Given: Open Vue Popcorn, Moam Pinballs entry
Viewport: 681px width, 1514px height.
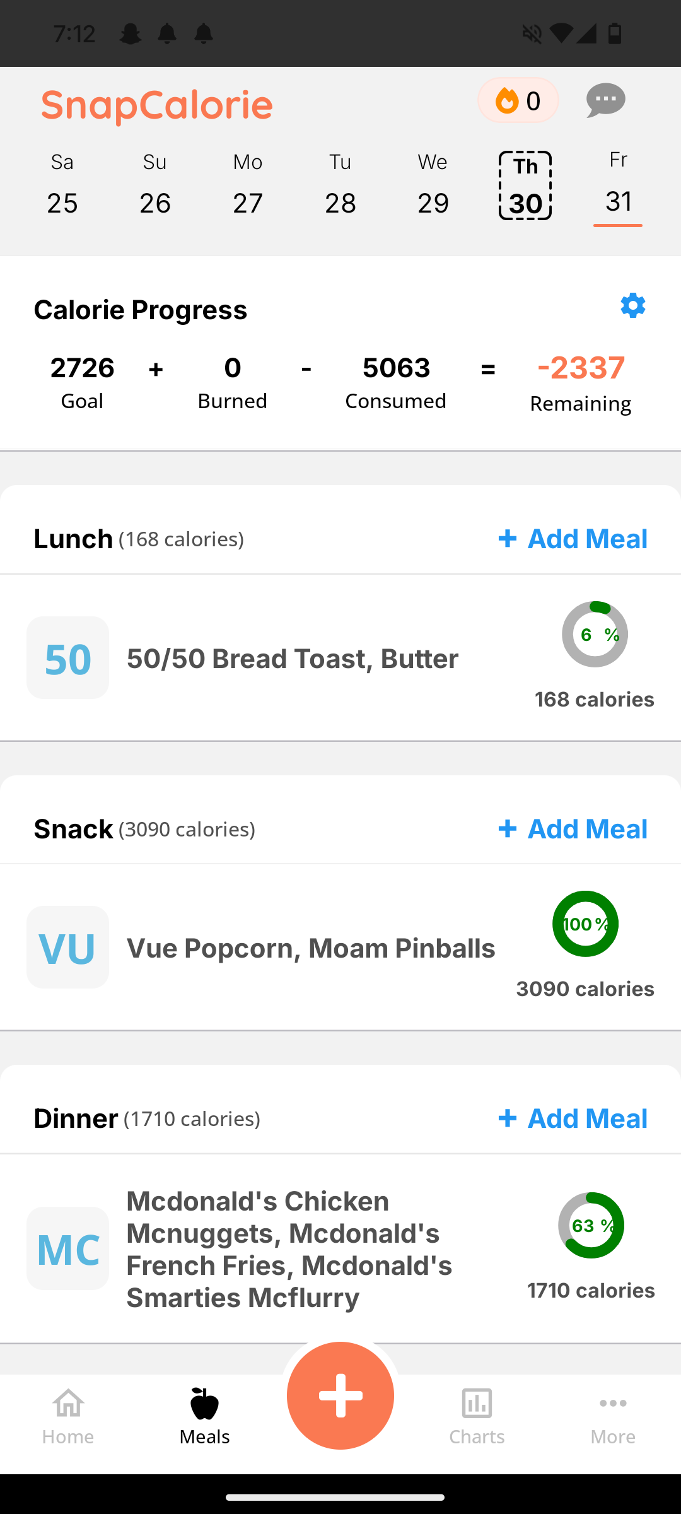Looking at the screenshot, I should coord(311,948).
